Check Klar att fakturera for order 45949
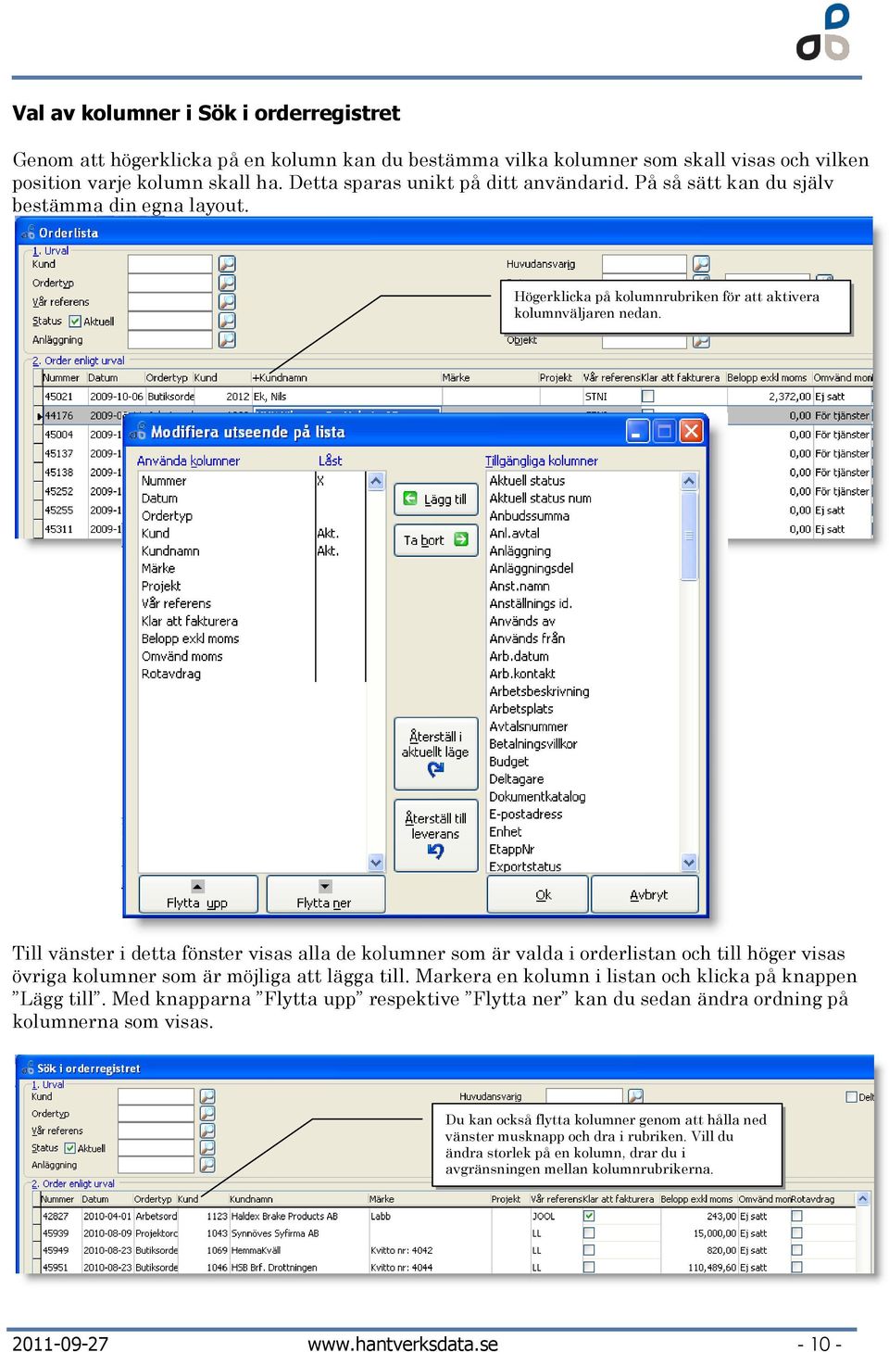The height and width of the screenshot is (1352, 889). [589, 1250]
